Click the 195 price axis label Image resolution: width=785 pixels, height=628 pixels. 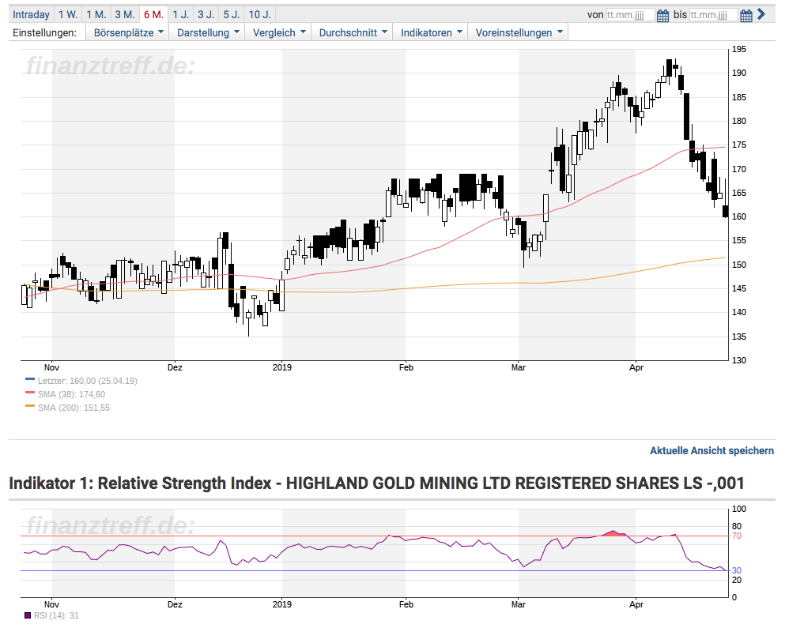point(739,49)
